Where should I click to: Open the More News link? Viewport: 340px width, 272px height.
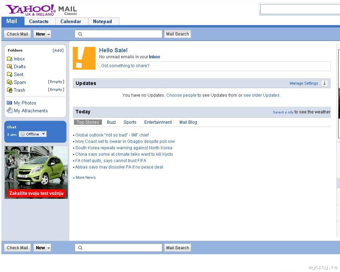[x=86, y=177]
